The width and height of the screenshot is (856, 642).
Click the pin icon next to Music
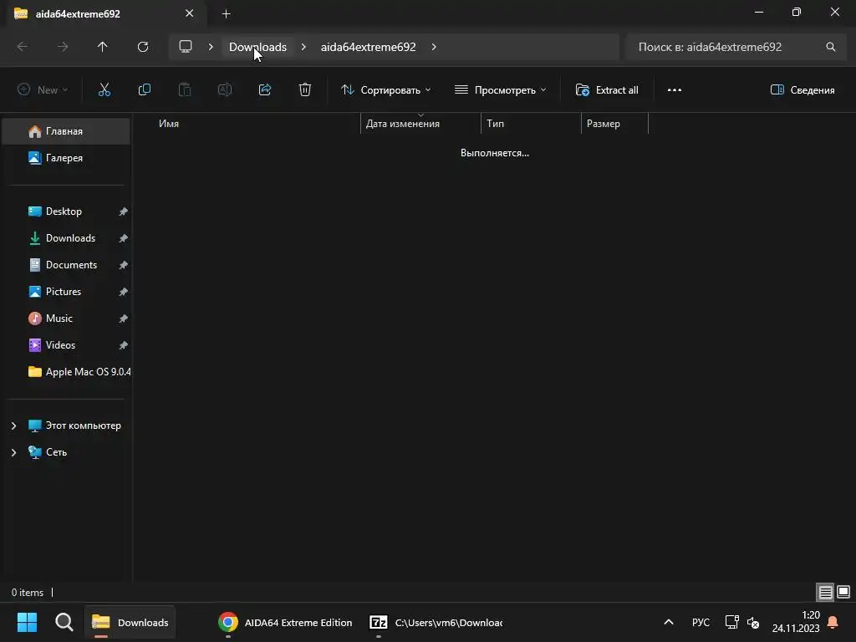tap(124, 318)
